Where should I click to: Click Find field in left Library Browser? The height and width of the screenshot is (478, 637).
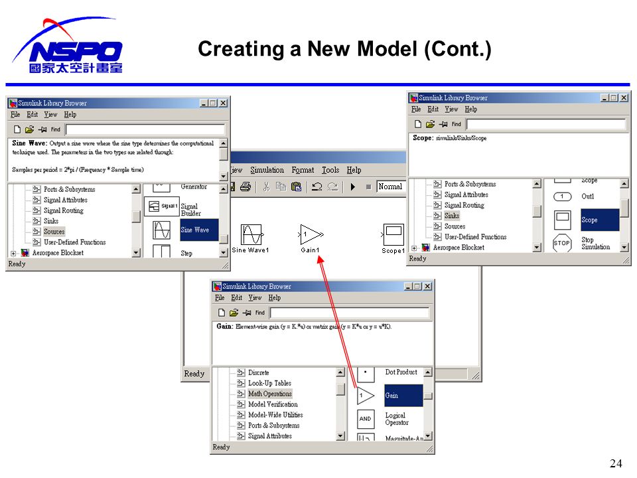145,129
